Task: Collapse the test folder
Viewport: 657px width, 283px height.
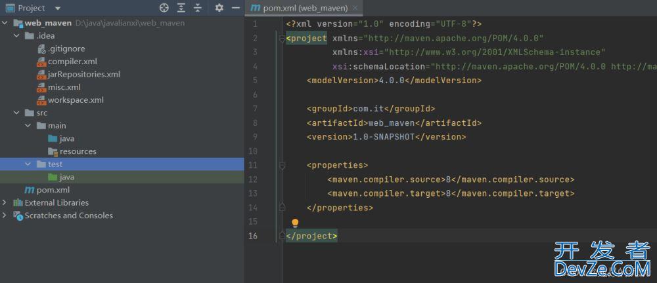Action: click(x=28, y=164)
